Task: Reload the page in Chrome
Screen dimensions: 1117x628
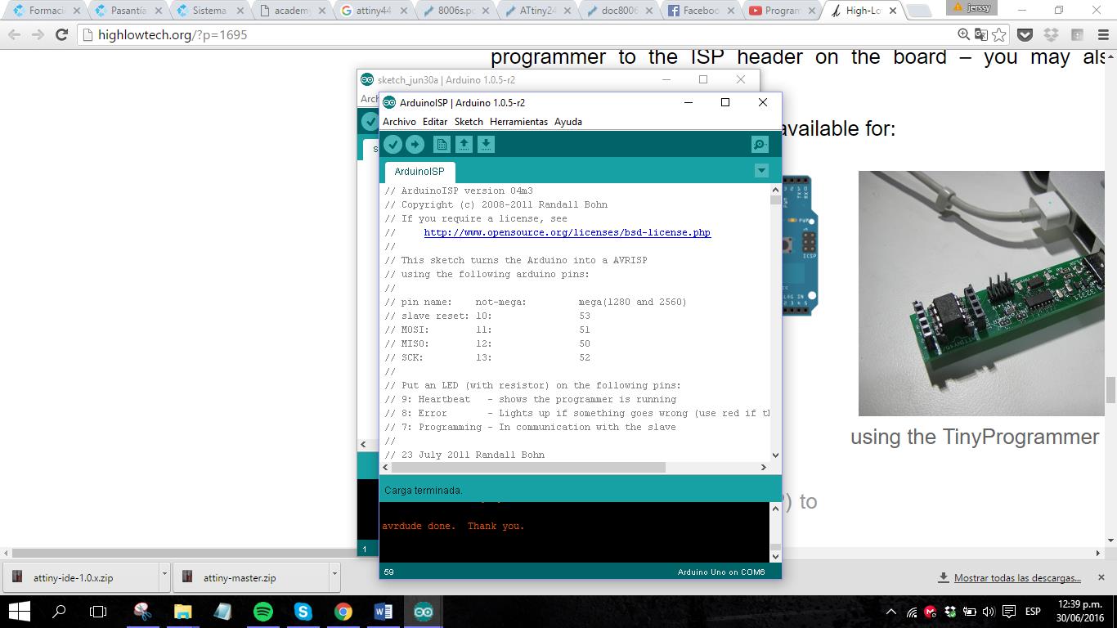Action: [x=61, y=34]
